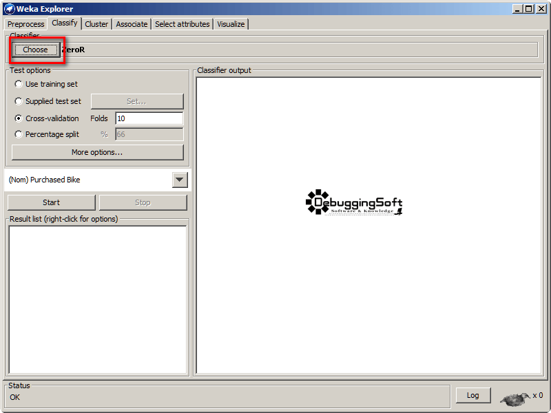
Task: Open the Associate tab
Action: click(x=132, y=24)
